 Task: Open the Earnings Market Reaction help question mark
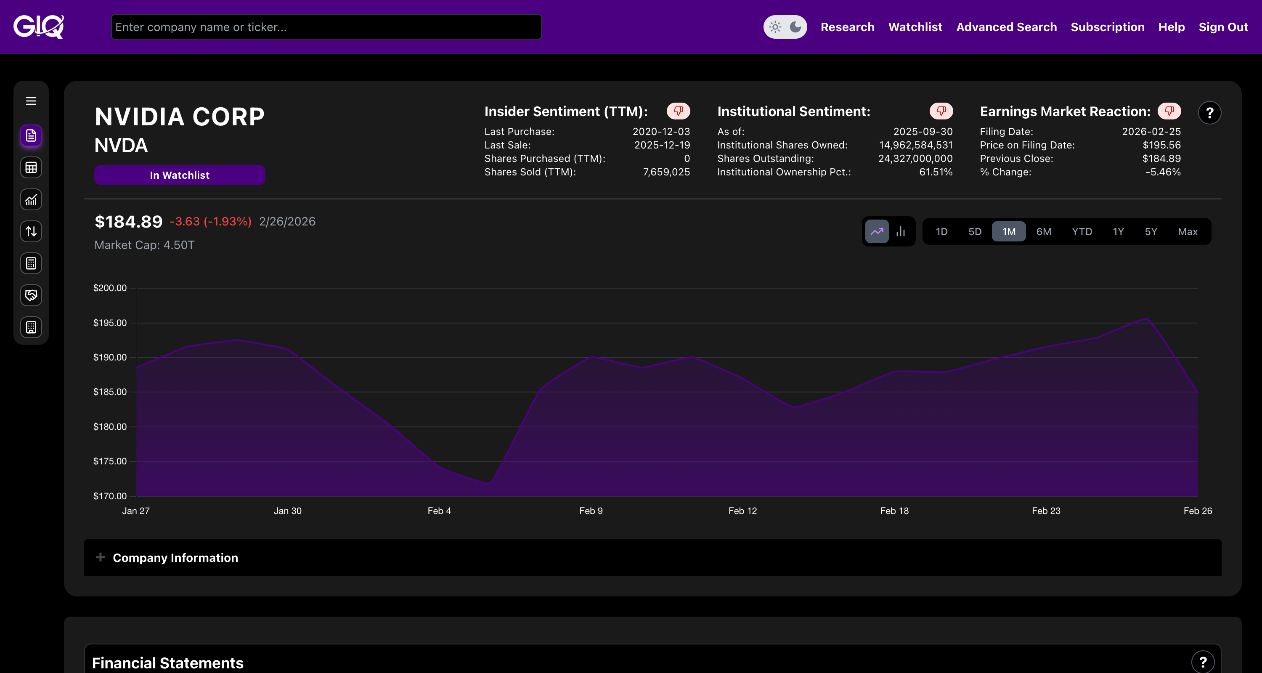coord(1209,113)
